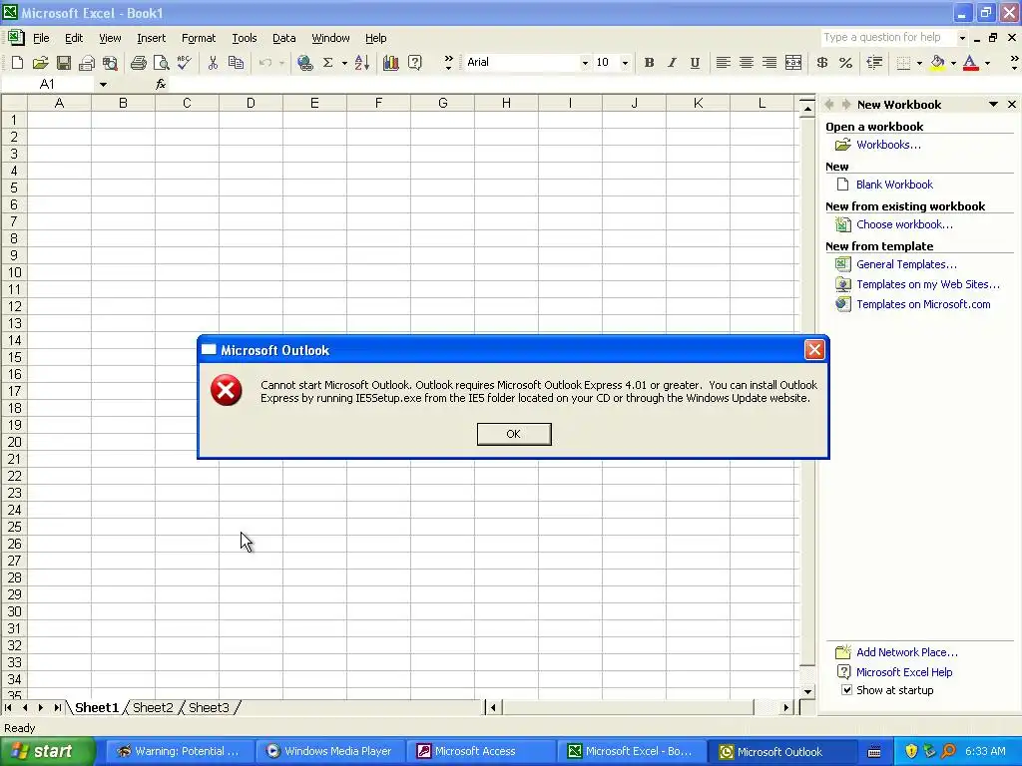Click the Borders icon
This screenshot has width=1022, height=766.
[903, 63]
